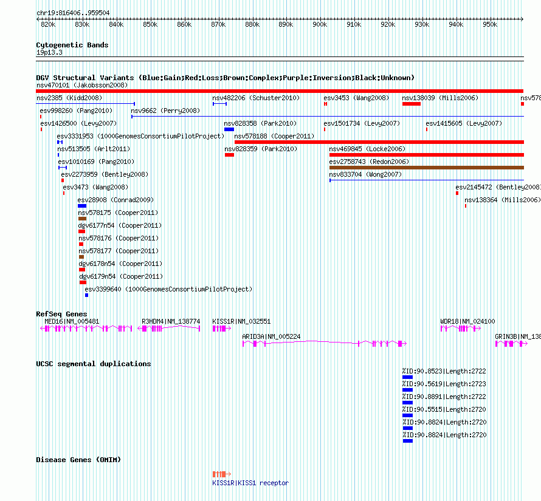Open esv1501734 (Levy2007) variant label
The image size is (541, 501).
(x=362, y=123)
